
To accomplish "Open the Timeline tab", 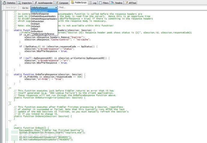I will pos(117,3).
